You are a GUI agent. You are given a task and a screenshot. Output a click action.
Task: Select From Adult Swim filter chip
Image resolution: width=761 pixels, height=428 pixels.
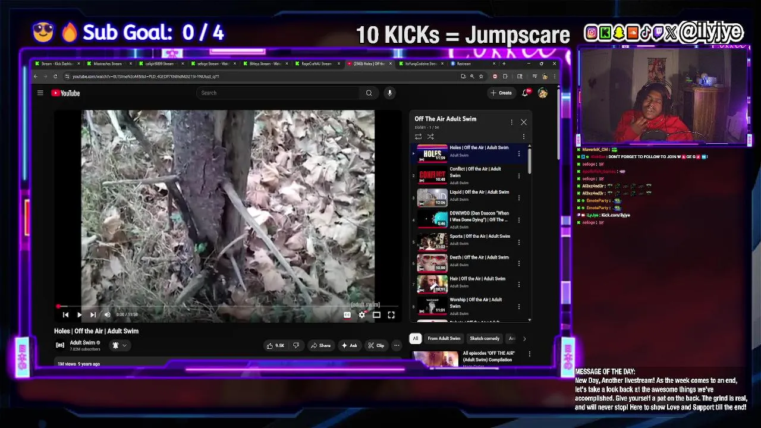(x=444, y=338)
